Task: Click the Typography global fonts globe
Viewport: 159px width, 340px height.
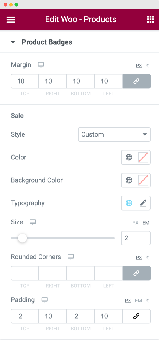Action: 129,203
